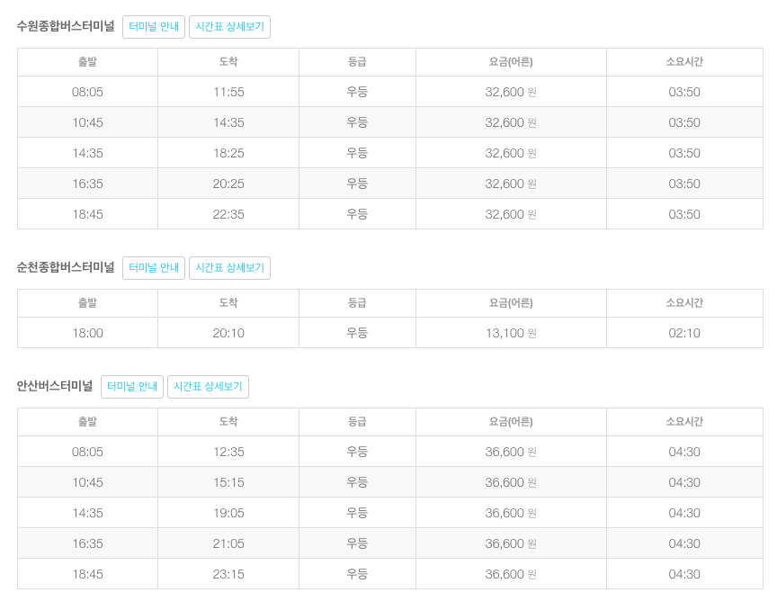
Task: Click 36,600 원 fare in 21:05 arrival row
Action: (511, 544)
